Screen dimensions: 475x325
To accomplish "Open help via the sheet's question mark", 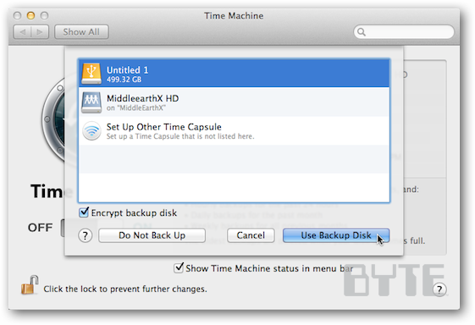I will [86, 235].
